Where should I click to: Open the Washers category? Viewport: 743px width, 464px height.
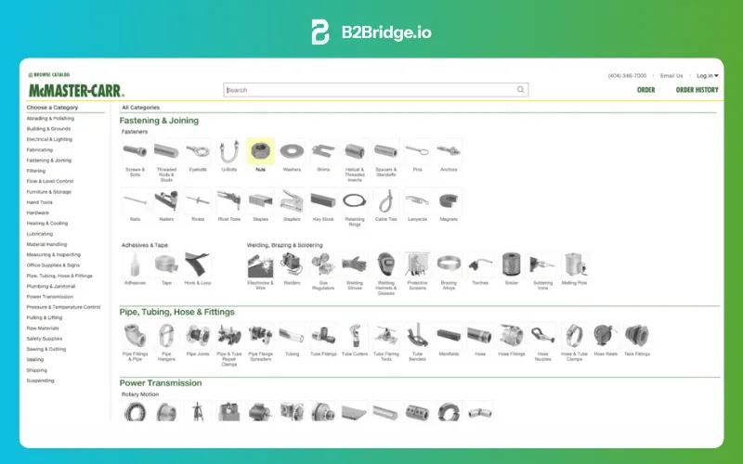(x=292, y=151)
